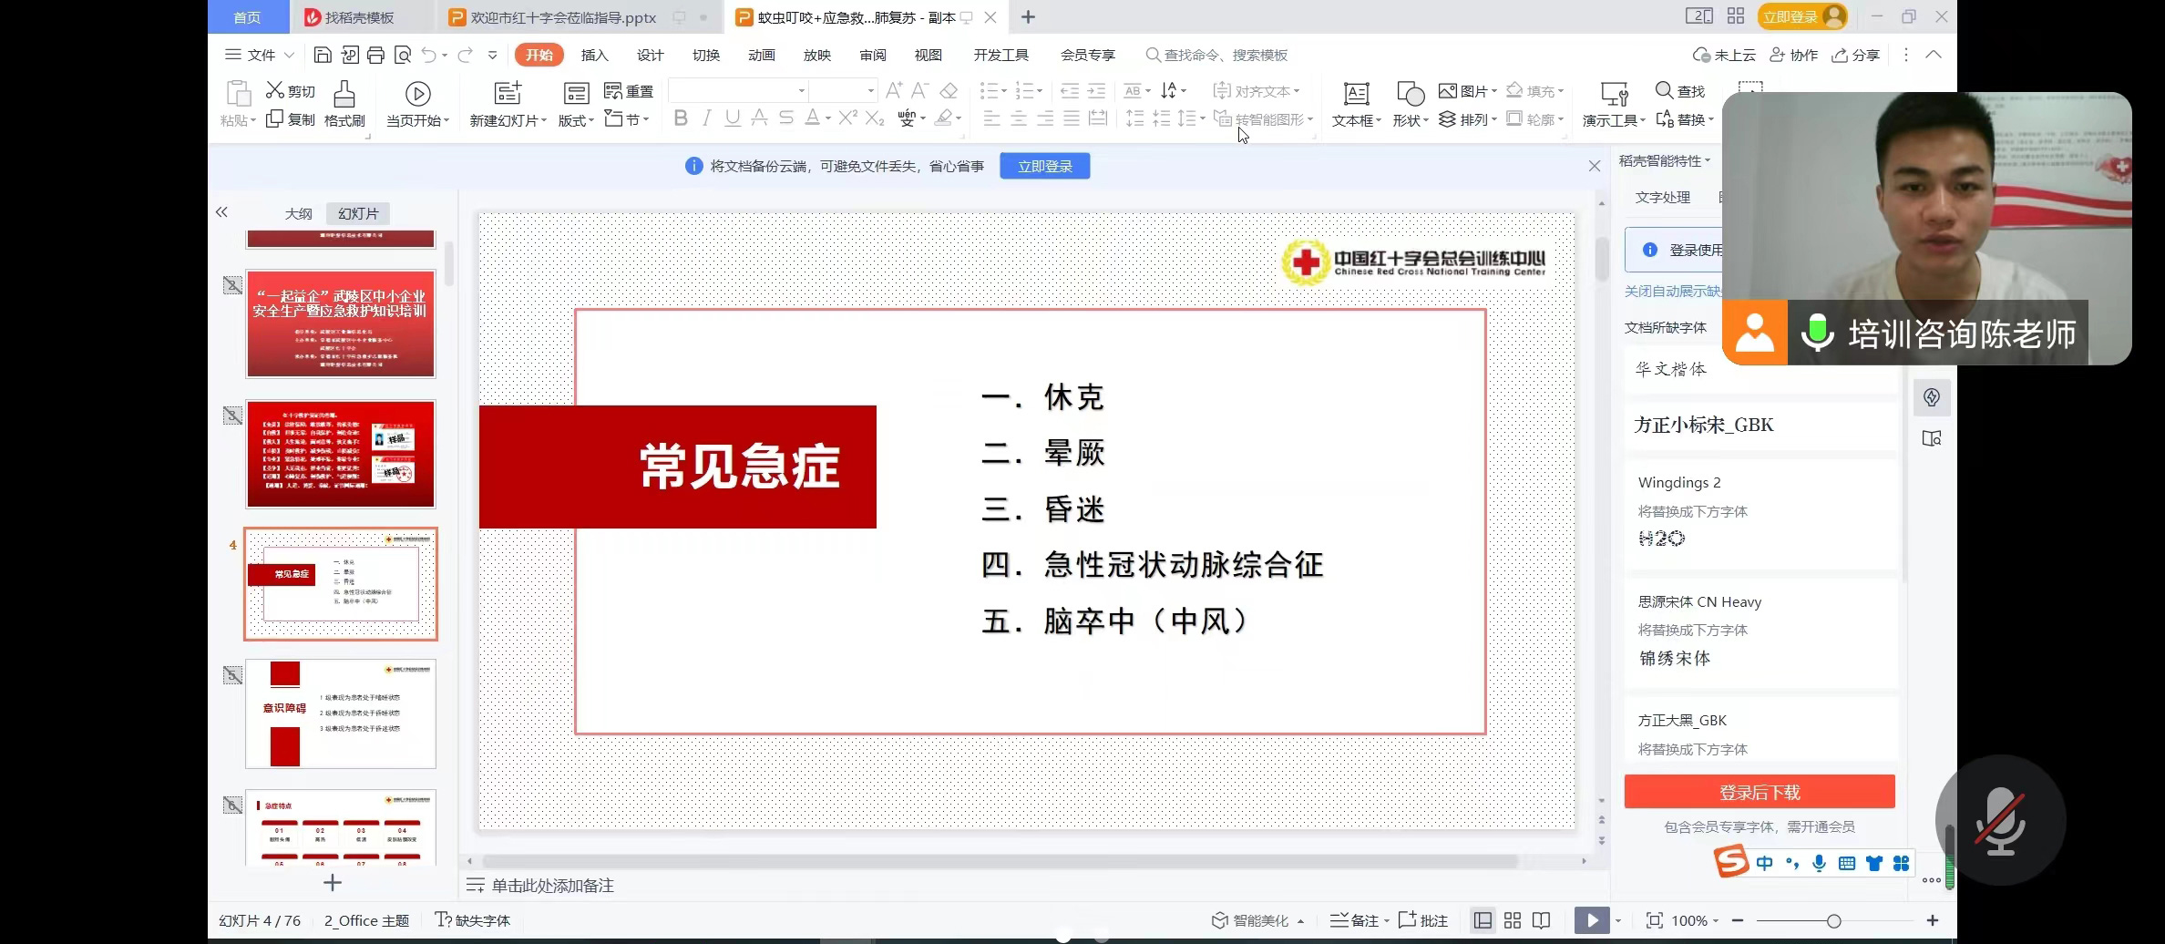Open the font name dropdown
Screen dimensions: 2165x944
coord(801,90)
